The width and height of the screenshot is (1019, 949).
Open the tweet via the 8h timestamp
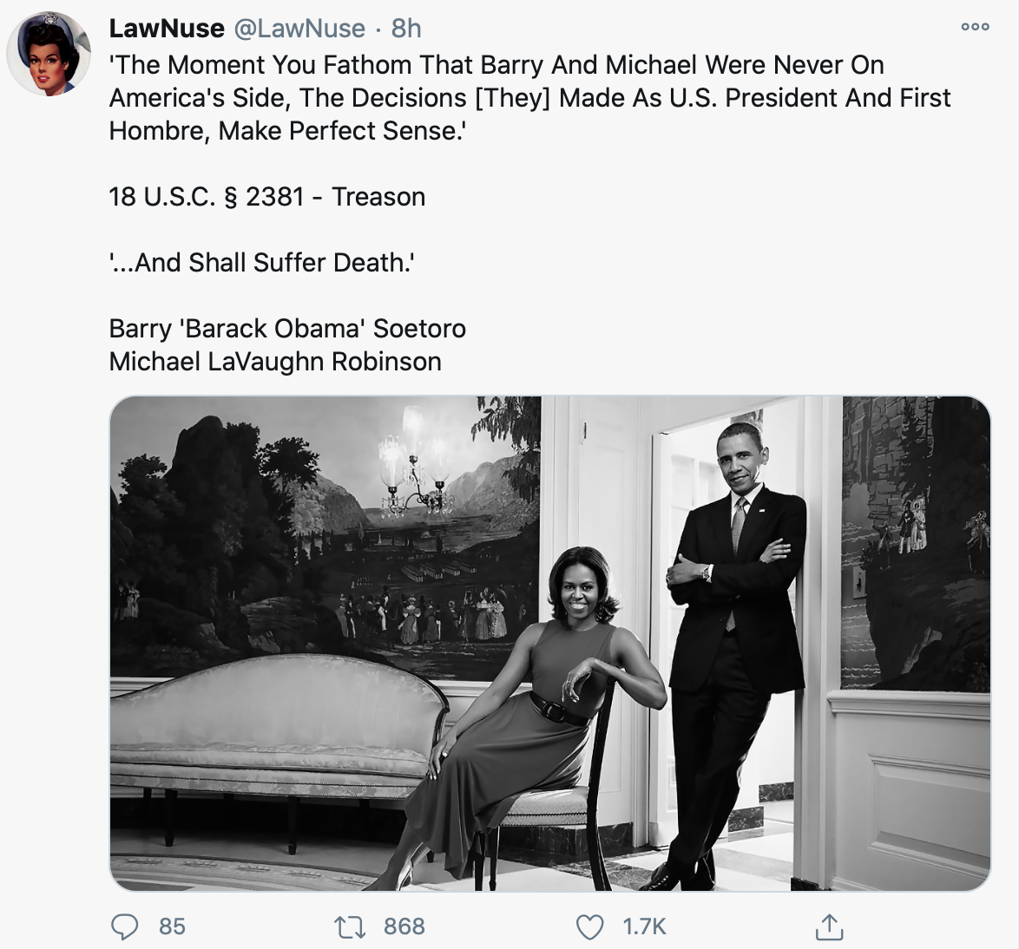(x=406, y=29)
